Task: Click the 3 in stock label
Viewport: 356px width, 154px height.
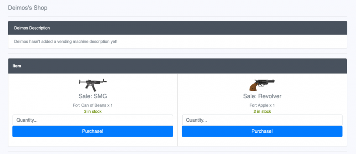Action: click(93, 112)
